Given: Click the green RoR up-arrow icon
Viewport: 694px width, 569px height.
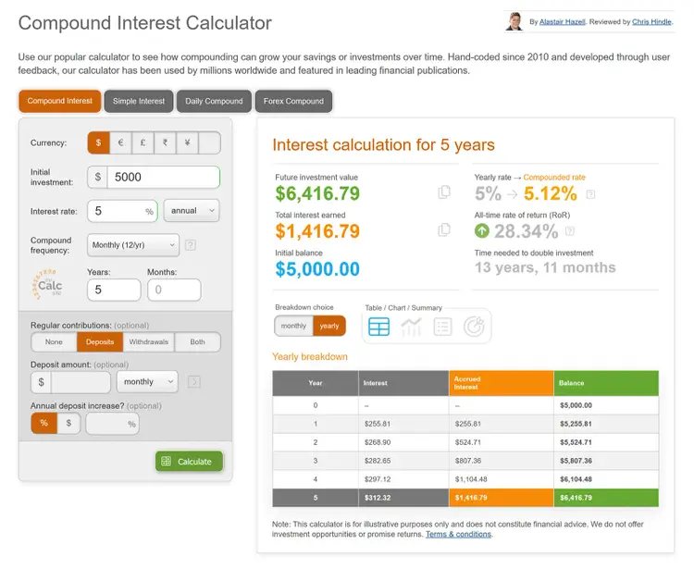Looking at the screenshot, I should pos(482,230).
